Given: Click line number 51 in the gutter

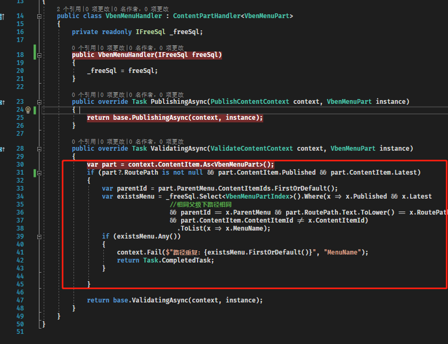Looking at the screenshot, I should pyautogui.click(x=20, y=332).
